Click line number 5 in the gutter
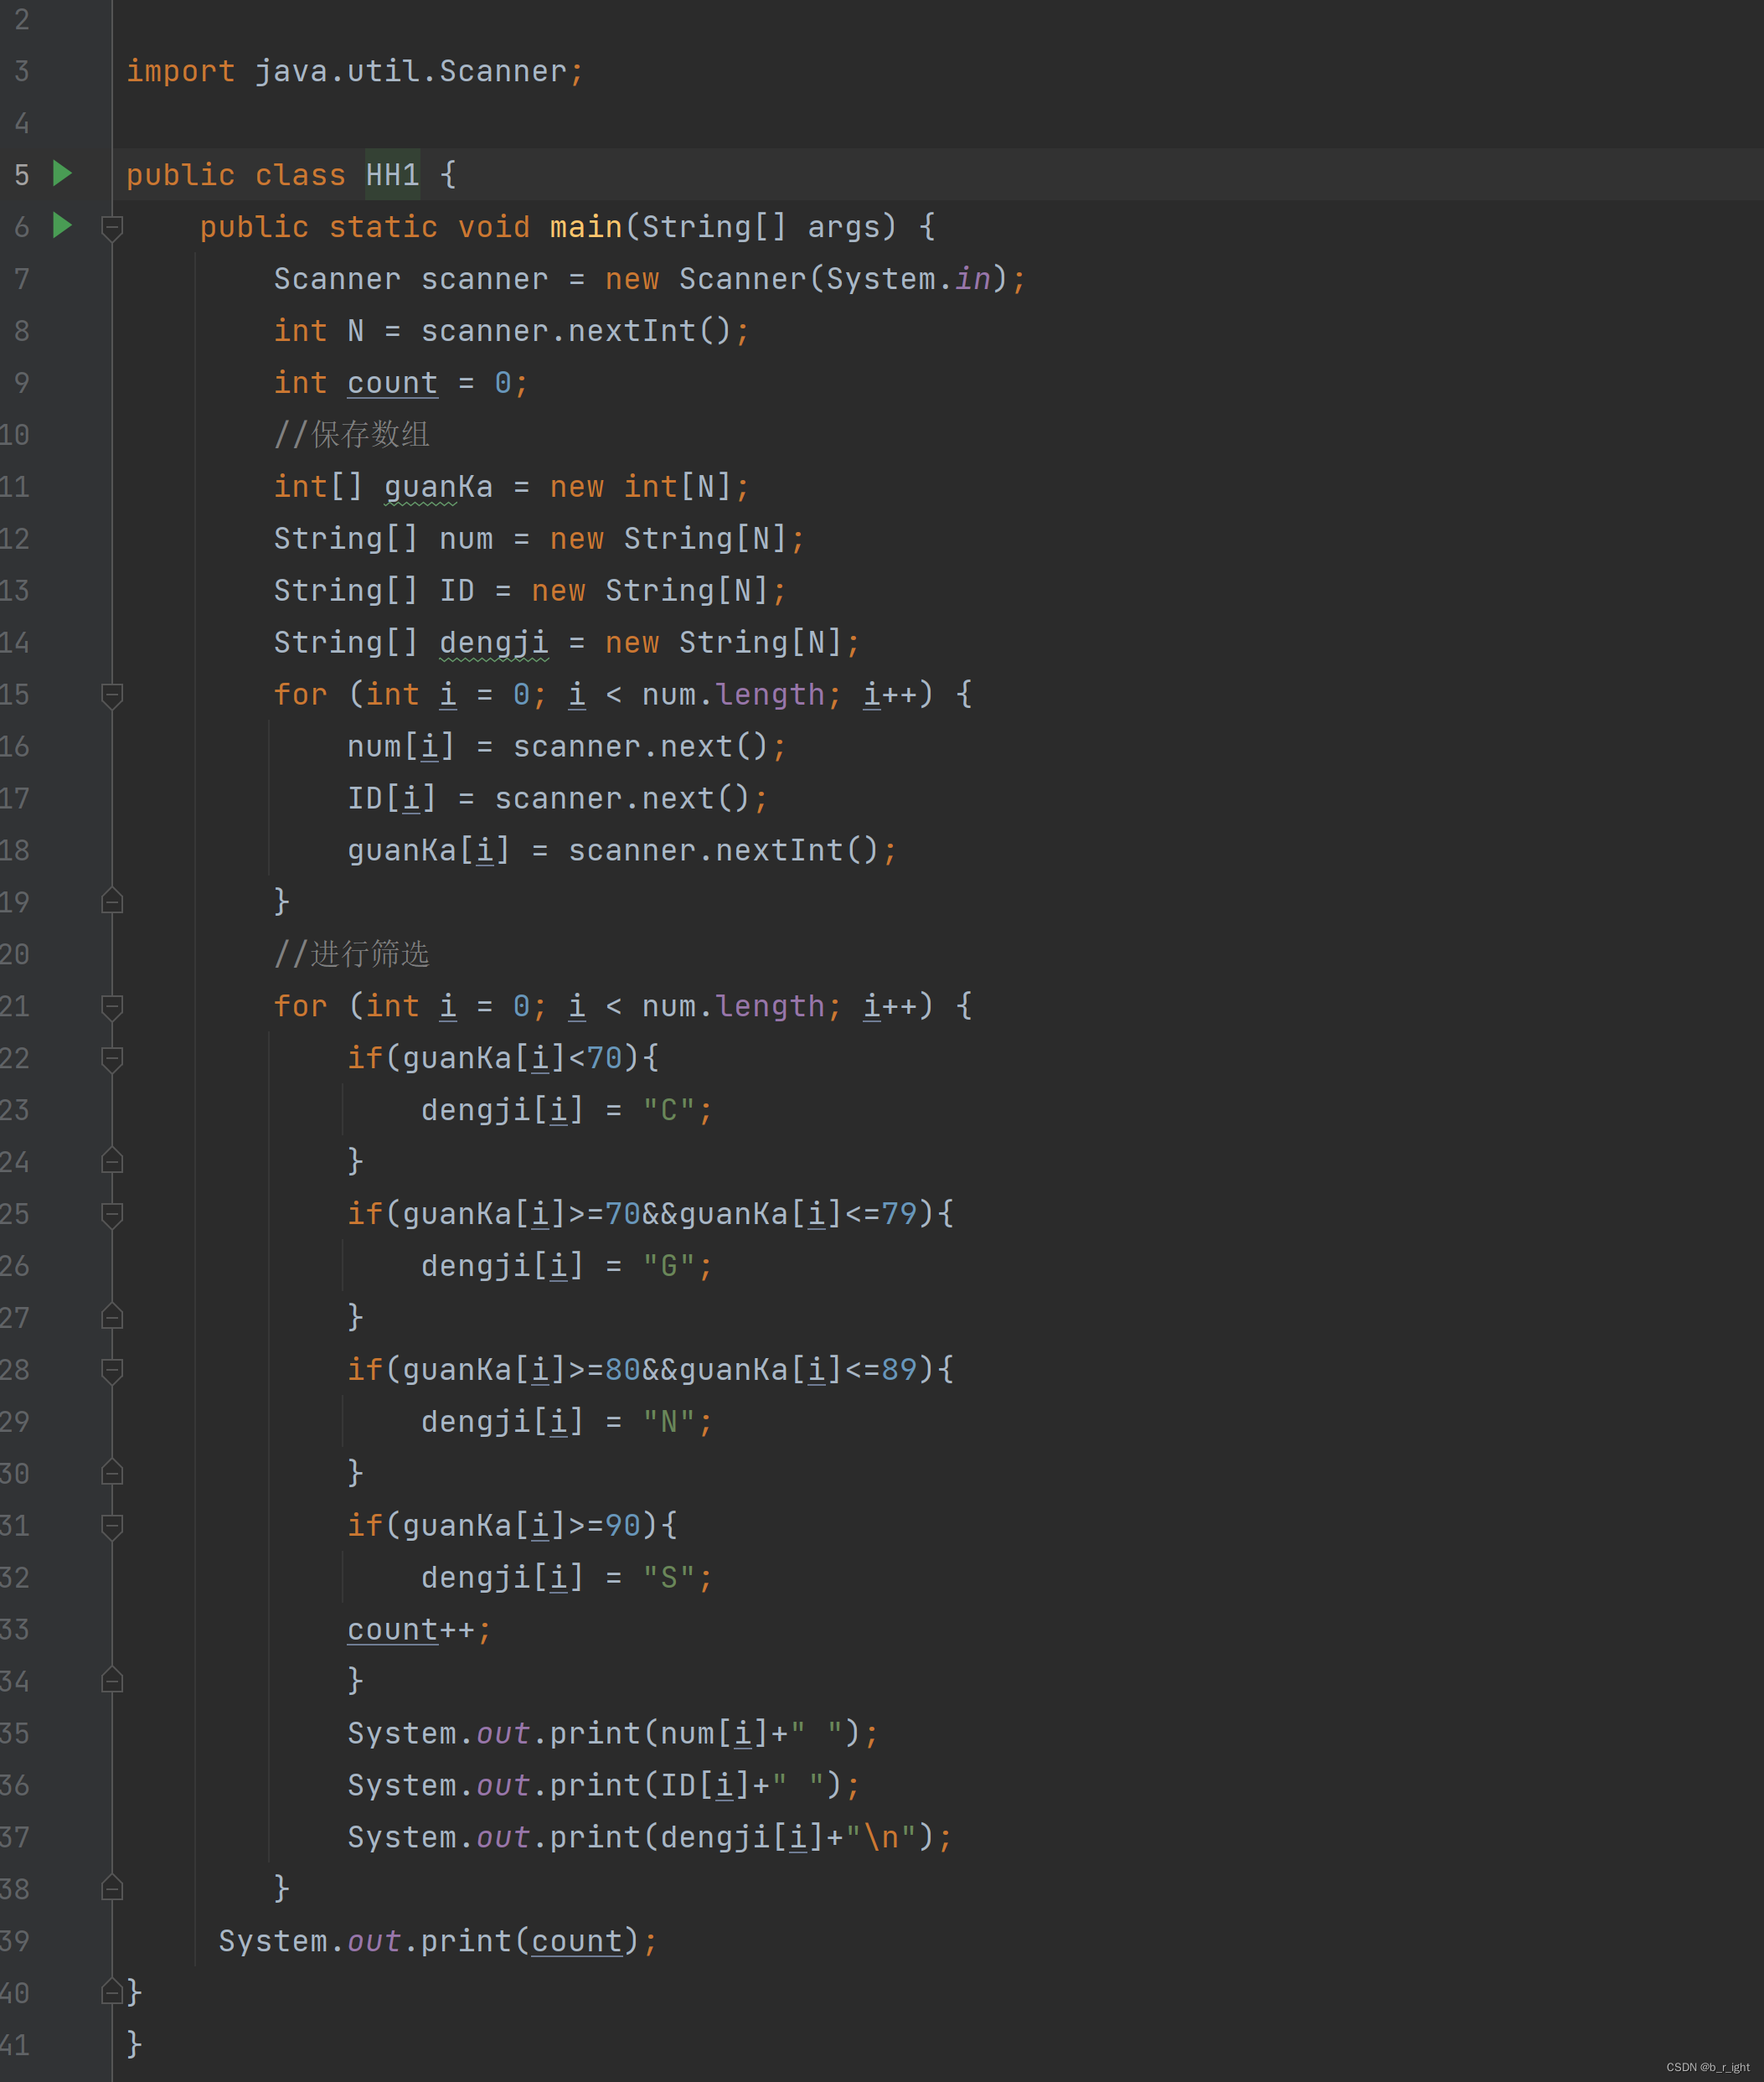The image size is (1764, 2082). tap(22, 175)
